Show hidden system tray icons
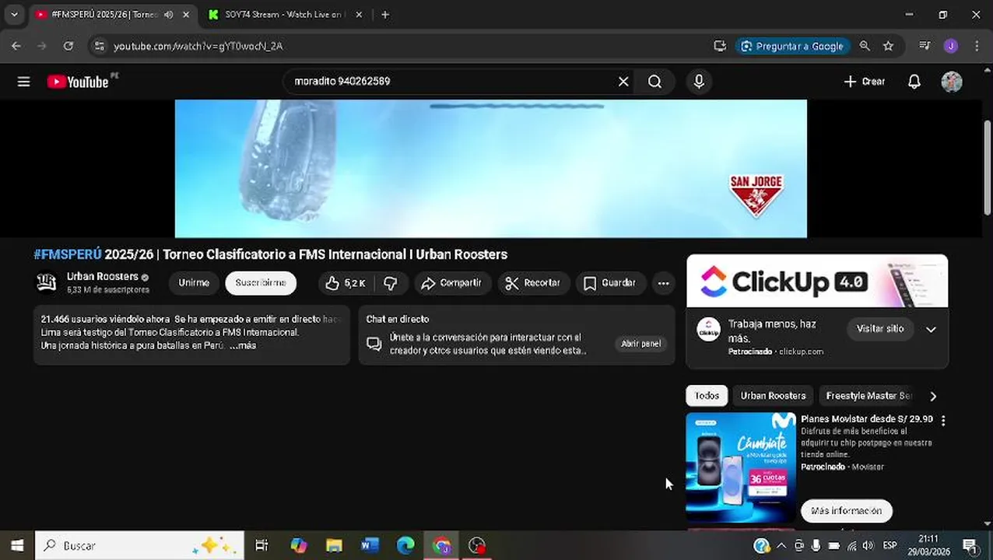Image resolution: width=993 pixels, height=560 pixels. click(781, 546)
